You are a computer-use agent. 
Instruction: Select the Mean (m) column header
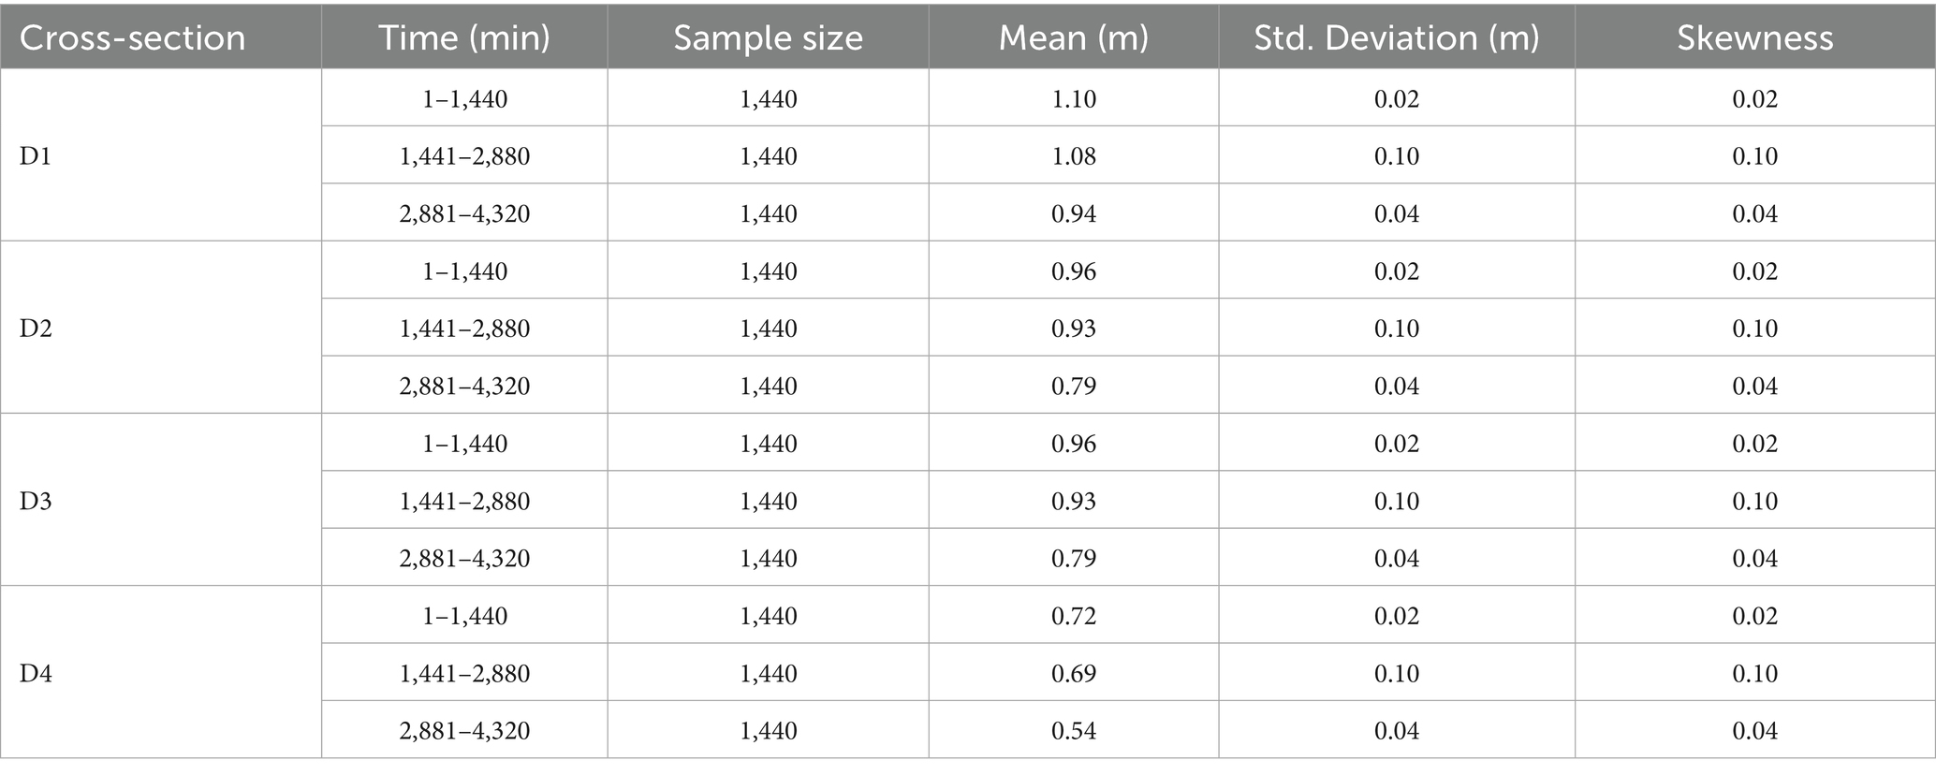coord(1073,37)
